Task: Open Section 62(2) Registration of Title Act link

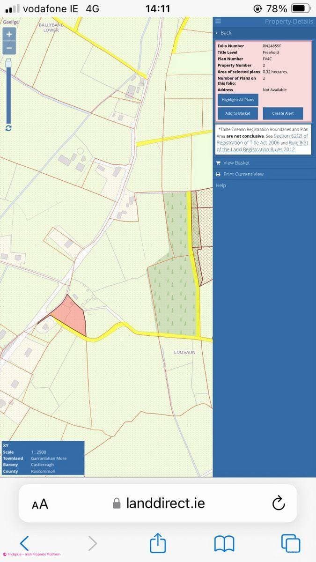Action: (262, 139)
